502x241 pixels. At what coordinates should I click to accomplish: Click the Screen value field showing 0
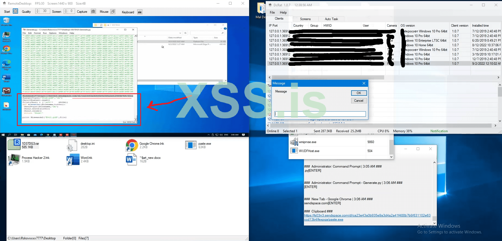coord(71,11)
